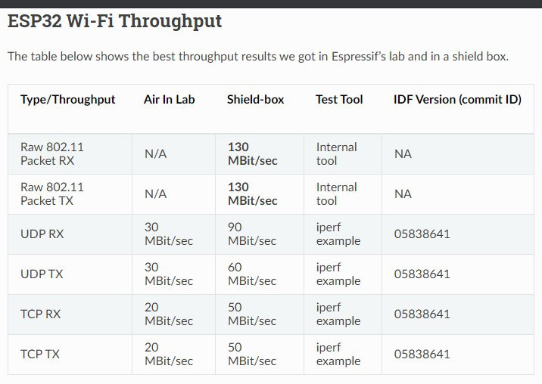542x384 pixels.
Task: Click the "TCP RX" row label
Action: (x=42, y=314)
